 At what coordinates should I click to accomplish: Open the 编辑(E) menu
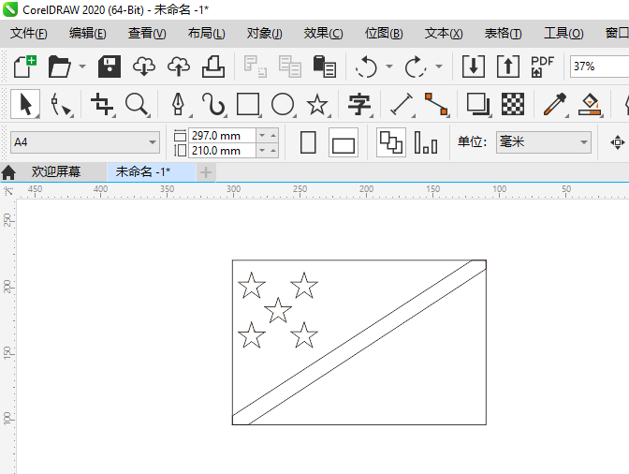[87, 33]
